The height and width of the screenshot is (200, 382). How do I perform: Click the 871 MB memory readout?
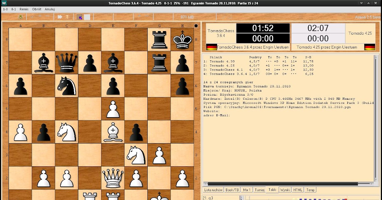tap(187, 17)
